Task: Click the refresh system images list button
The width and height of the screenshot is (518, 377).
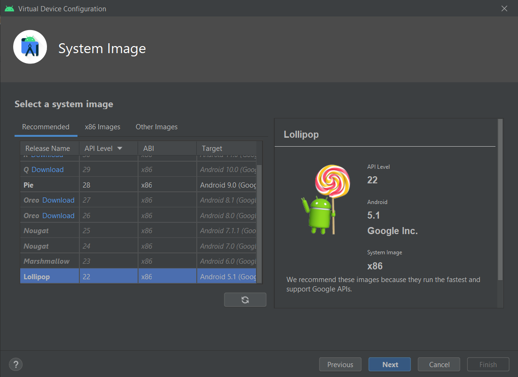Action: pos(245,299)
